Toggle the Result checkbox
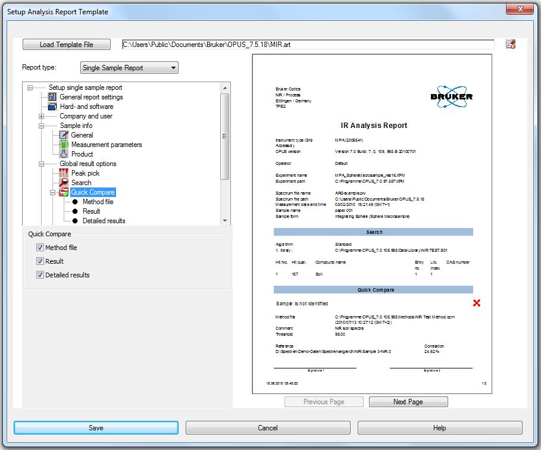Screen dimensions: 541x450 point(40,261)
